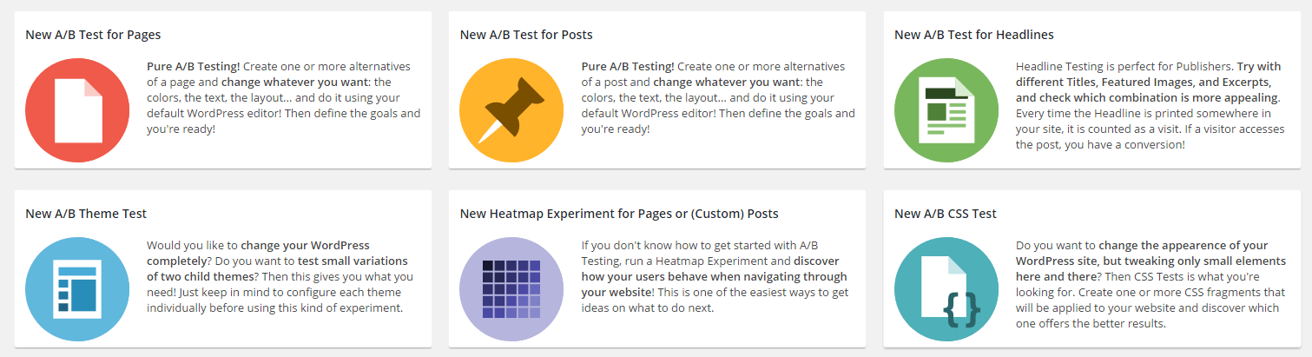The image size is (1312, 357).
Task: Open New Heatmap Experiment title
Action: (619, 214)
